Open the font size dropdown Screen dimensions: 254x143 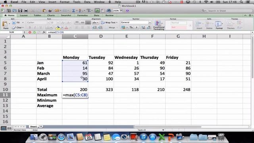(x=58, y=23)
